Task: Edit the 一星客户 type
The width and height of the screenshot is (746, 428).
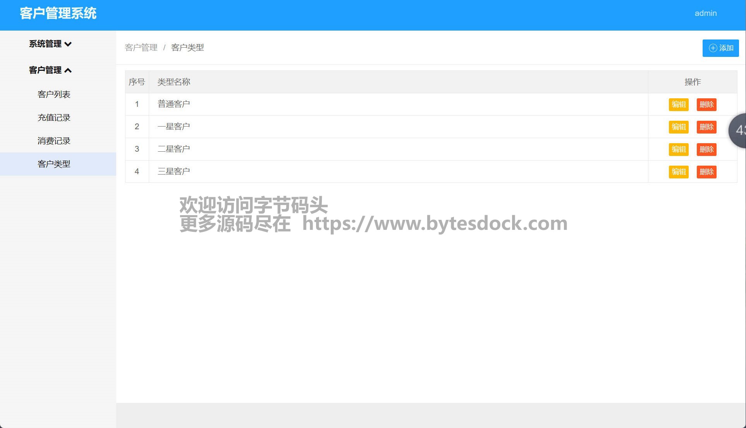Action: click(x=678, y=127)
